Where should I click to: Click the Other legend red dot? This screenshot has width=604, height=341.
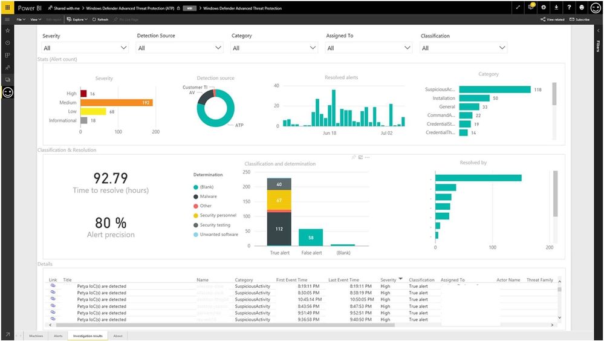pos(196,206)
